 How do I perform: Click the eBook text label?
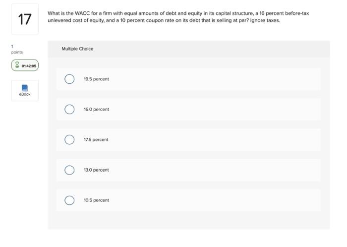pyautogui.click(x=25, y=94)
